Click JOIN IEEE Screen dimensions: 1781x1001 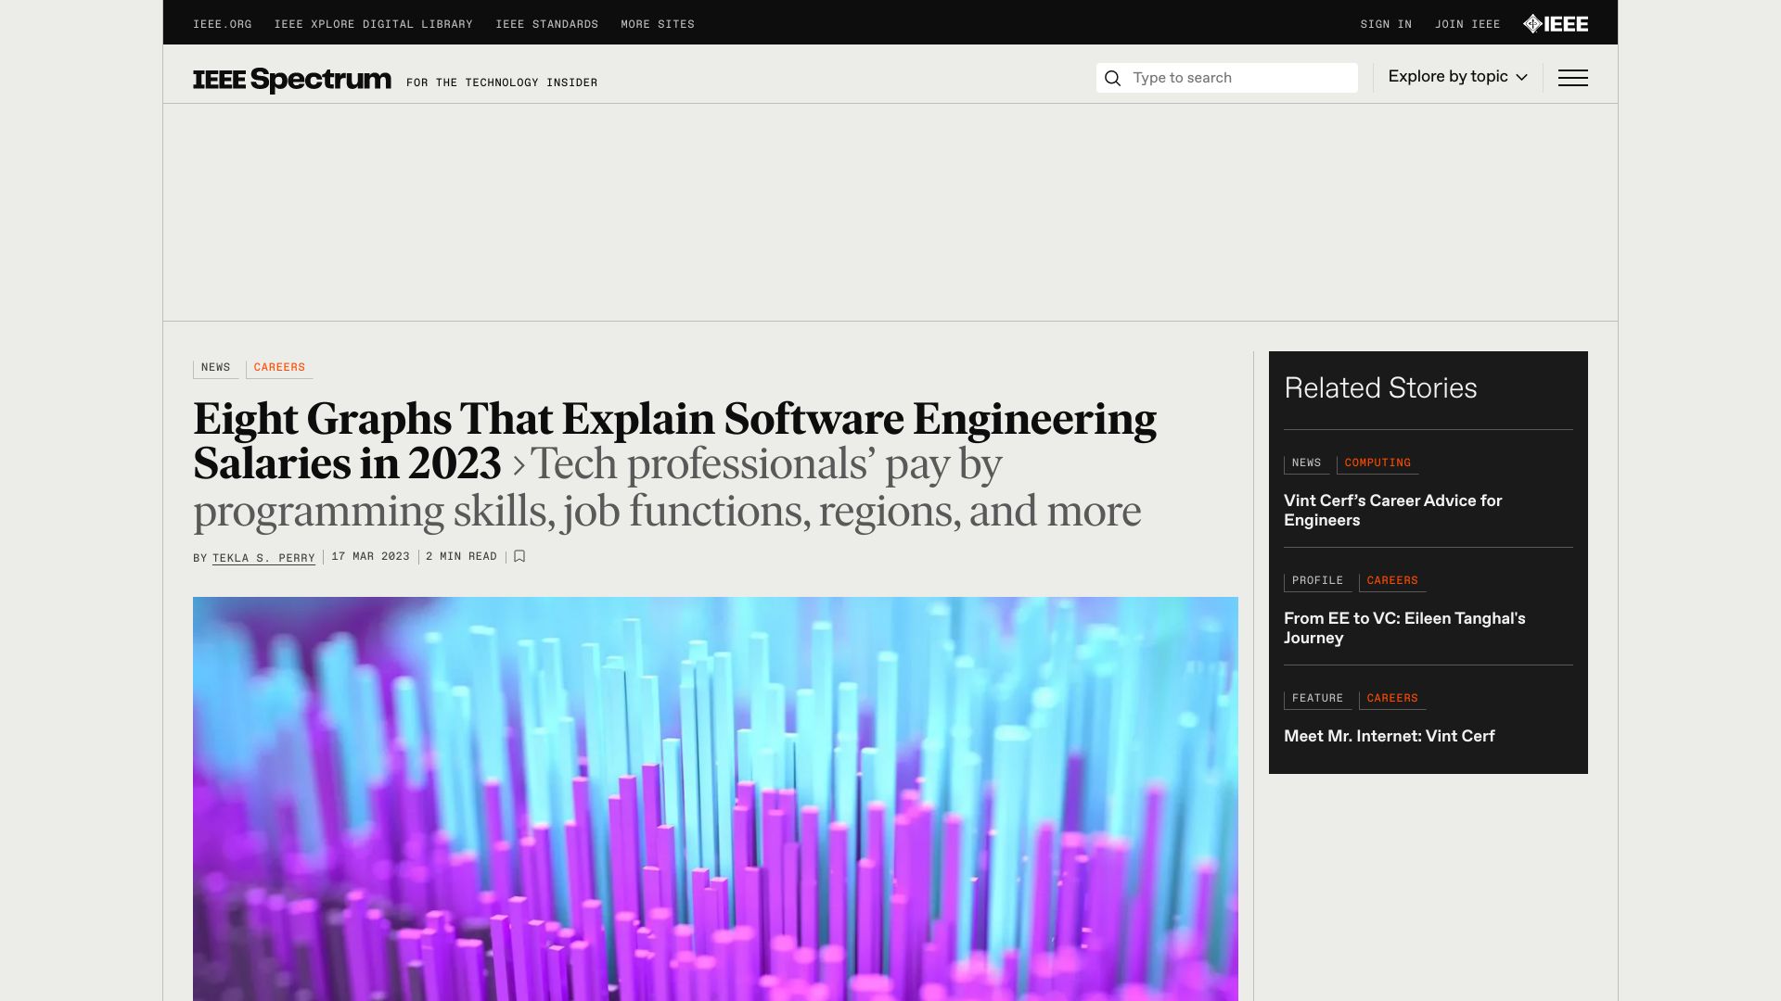[x=1467, y=24]
